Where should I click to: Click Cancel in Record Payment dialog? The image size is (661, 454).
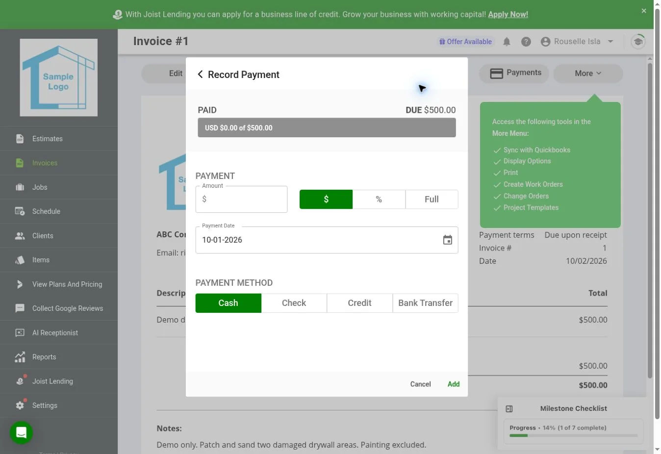420,384
